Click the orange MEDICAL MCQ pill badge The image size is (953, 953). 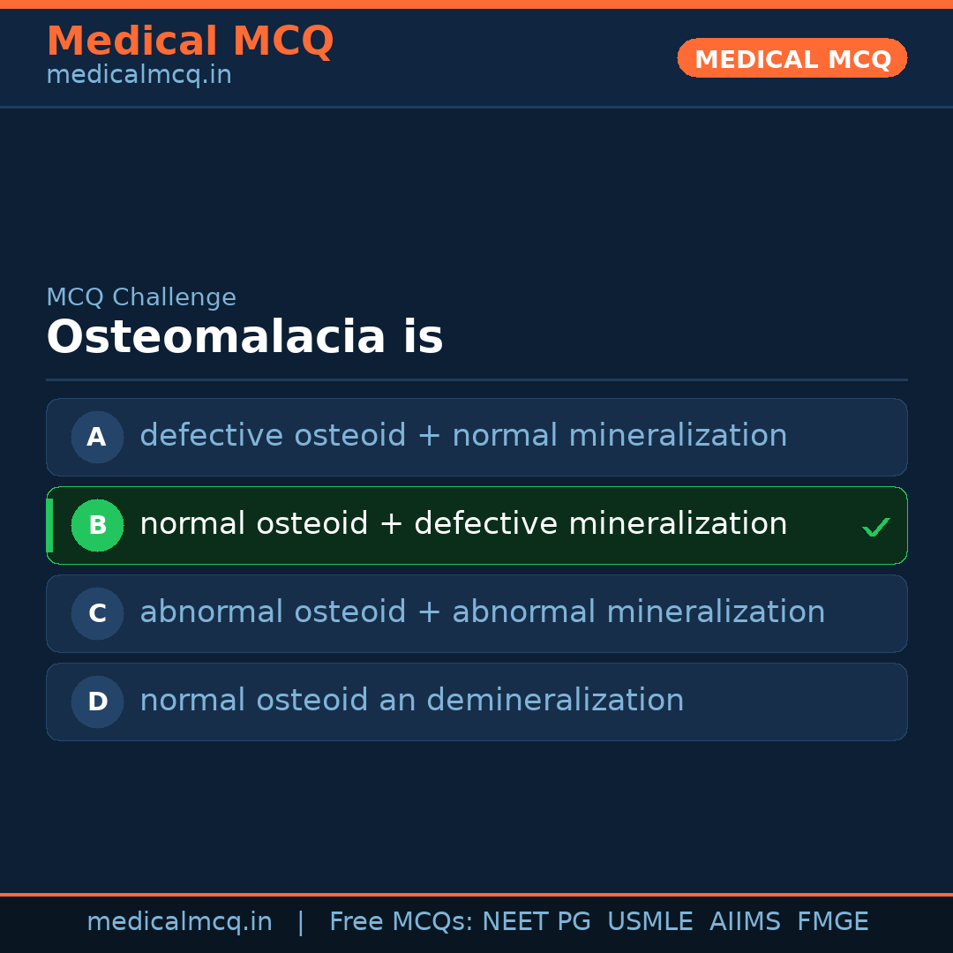coord(792,58)
